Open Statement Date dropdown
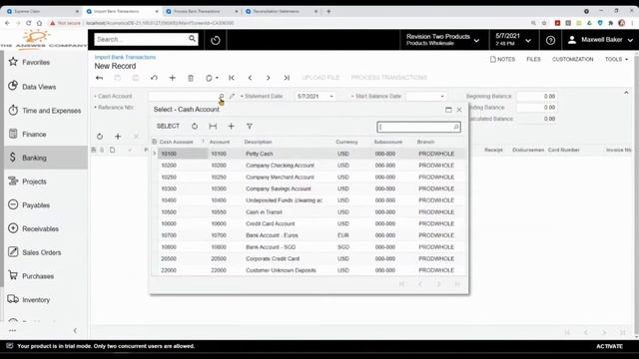 click(331, 97)
